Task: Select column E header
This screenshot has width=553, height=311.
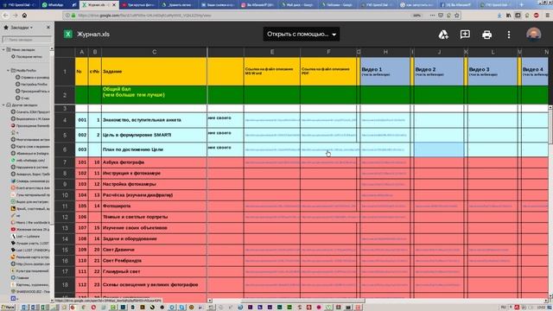Action: (x=272, y=52)
